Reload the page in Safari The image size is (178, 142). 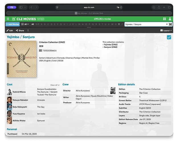click(x=121, y=7)
